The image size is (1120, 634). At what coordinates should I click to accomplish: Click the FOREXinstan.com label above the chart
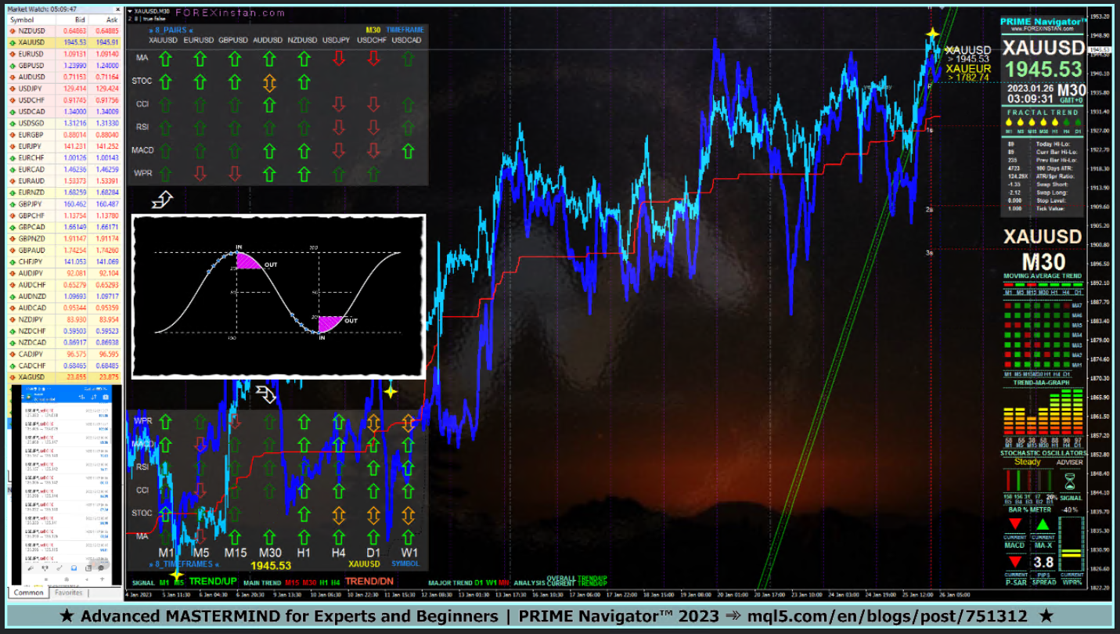click(230, 13)
